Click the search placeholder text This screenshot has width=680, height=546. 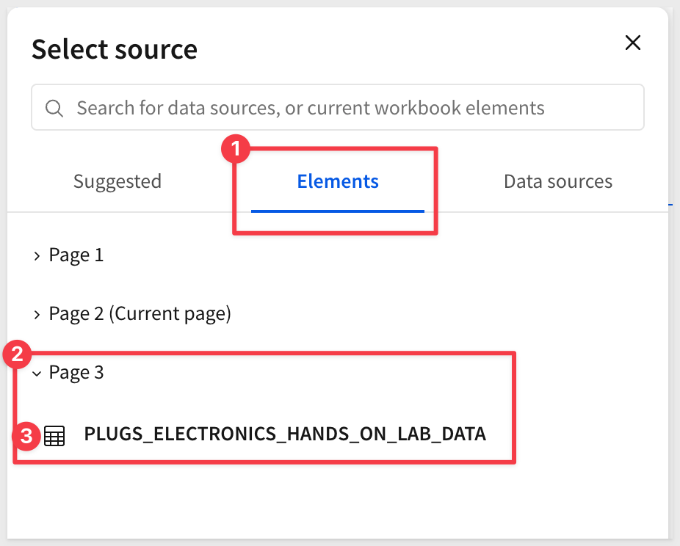(x=311, y=109)
